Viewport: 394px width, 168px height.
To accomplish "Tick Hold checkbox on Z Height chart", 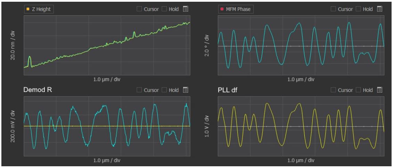I will [x=165, y=9].
